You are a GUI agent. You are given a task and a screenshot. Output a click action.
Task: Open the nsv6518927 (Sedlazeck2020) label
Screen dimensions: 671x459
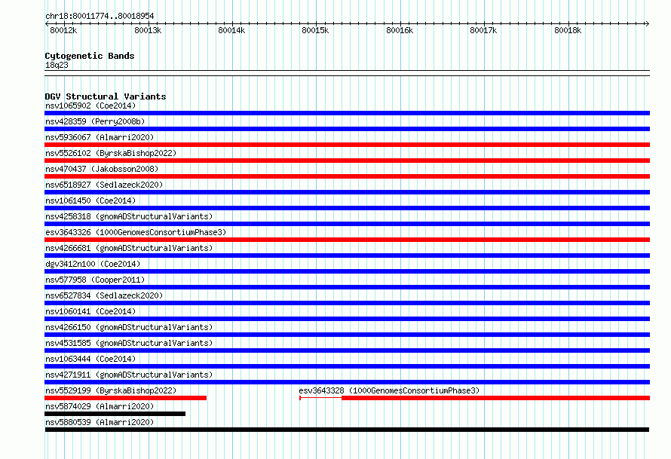104,185
